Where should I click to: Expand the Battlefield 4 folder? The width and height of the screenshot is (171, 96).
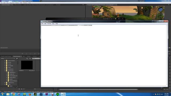pyautogui.click(x=6, y=73)
